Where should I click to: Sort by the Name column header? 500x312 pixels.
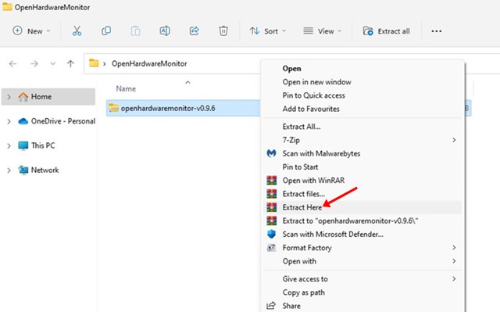(126, 88)
